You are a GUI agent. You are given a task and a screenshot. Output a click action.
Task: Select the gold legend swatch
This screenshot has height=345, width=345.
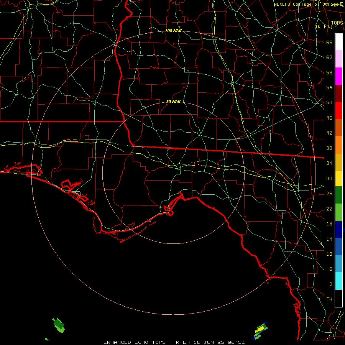pos(338,163)
